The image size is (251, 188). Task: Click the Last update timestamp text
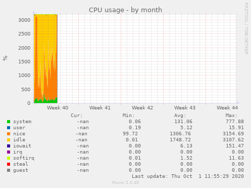(x=188, y=176)
